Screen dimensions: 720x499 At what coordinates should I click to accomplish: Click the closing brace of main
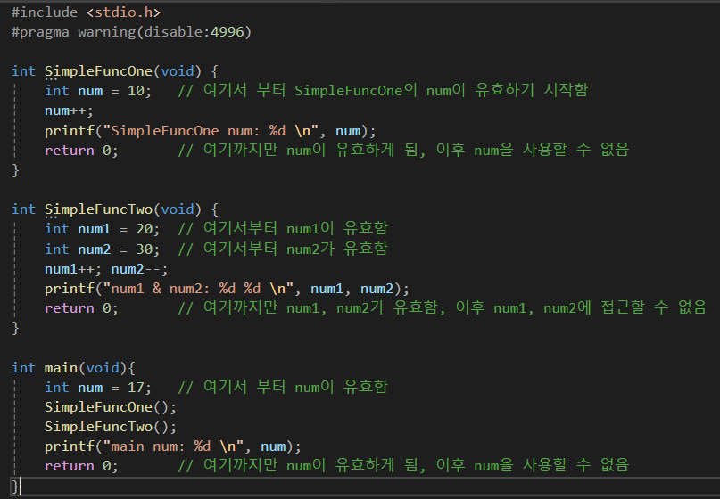pyautogui.click(x=15, y=487)
